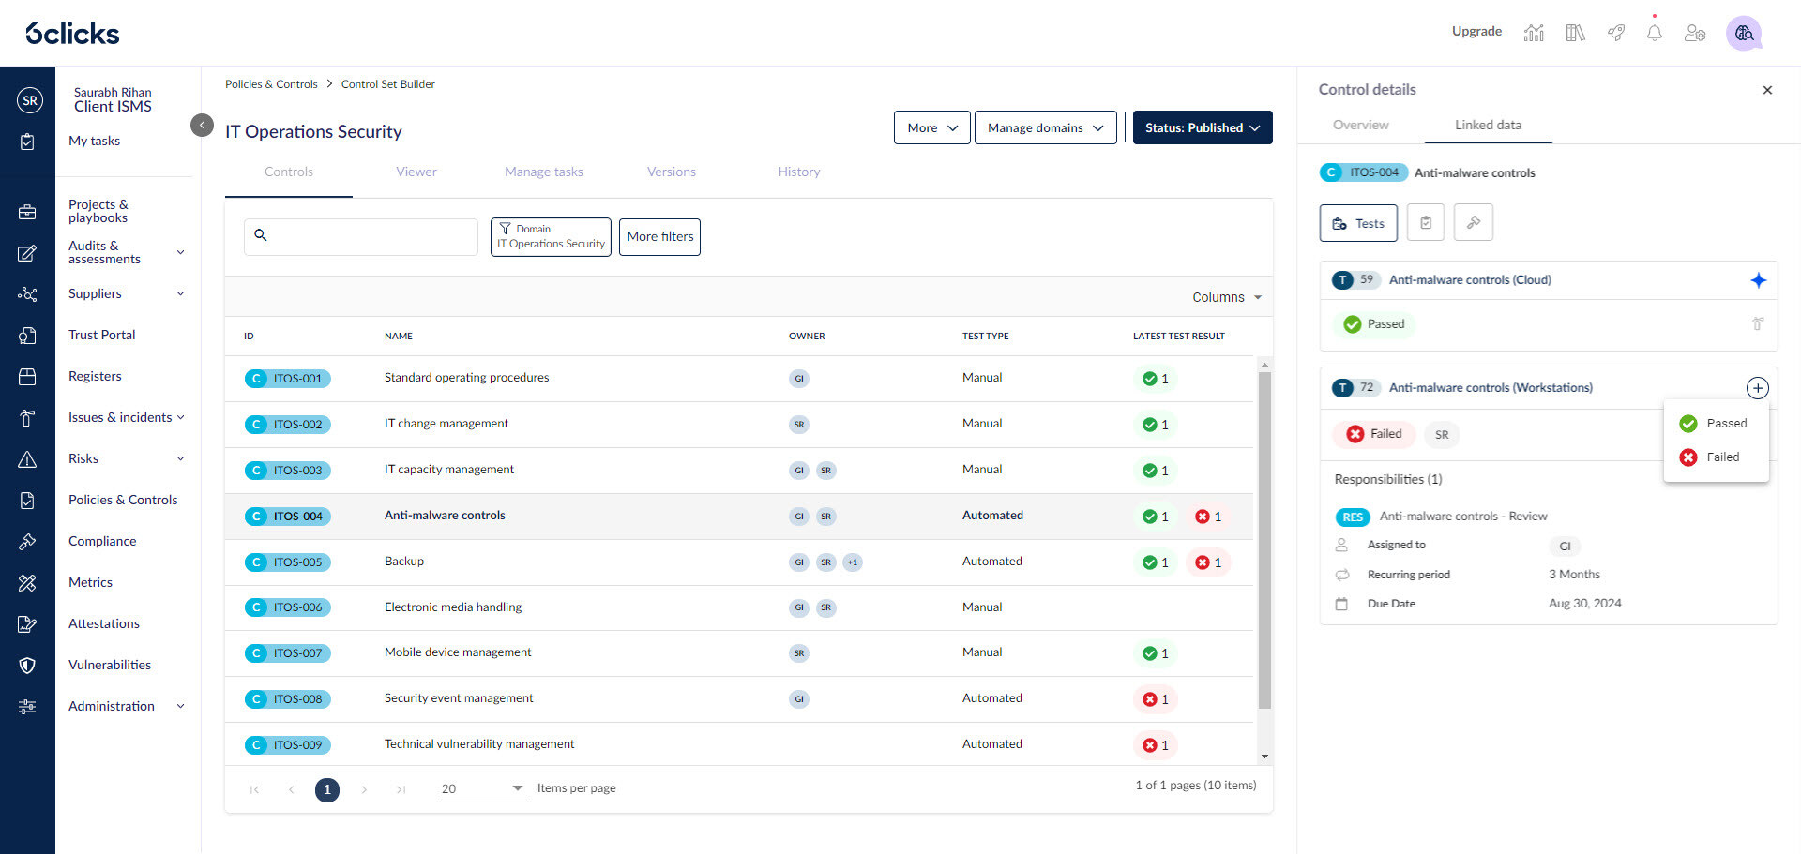This screenshot has width=1801, height=854.
Task: Expand the Manage domains dropdown
Action: pos(1045,127)
